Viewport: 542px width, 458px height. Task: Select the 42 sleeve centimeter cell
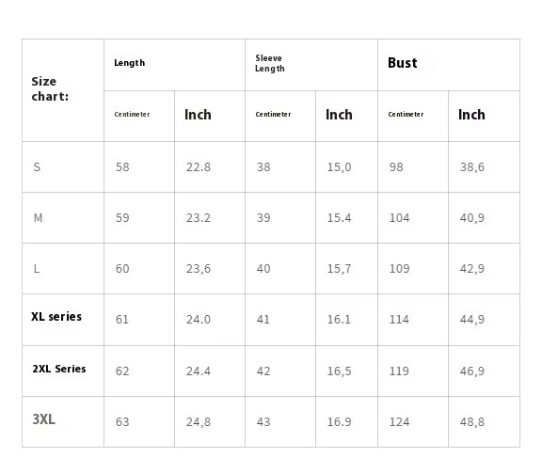[280, 371]
